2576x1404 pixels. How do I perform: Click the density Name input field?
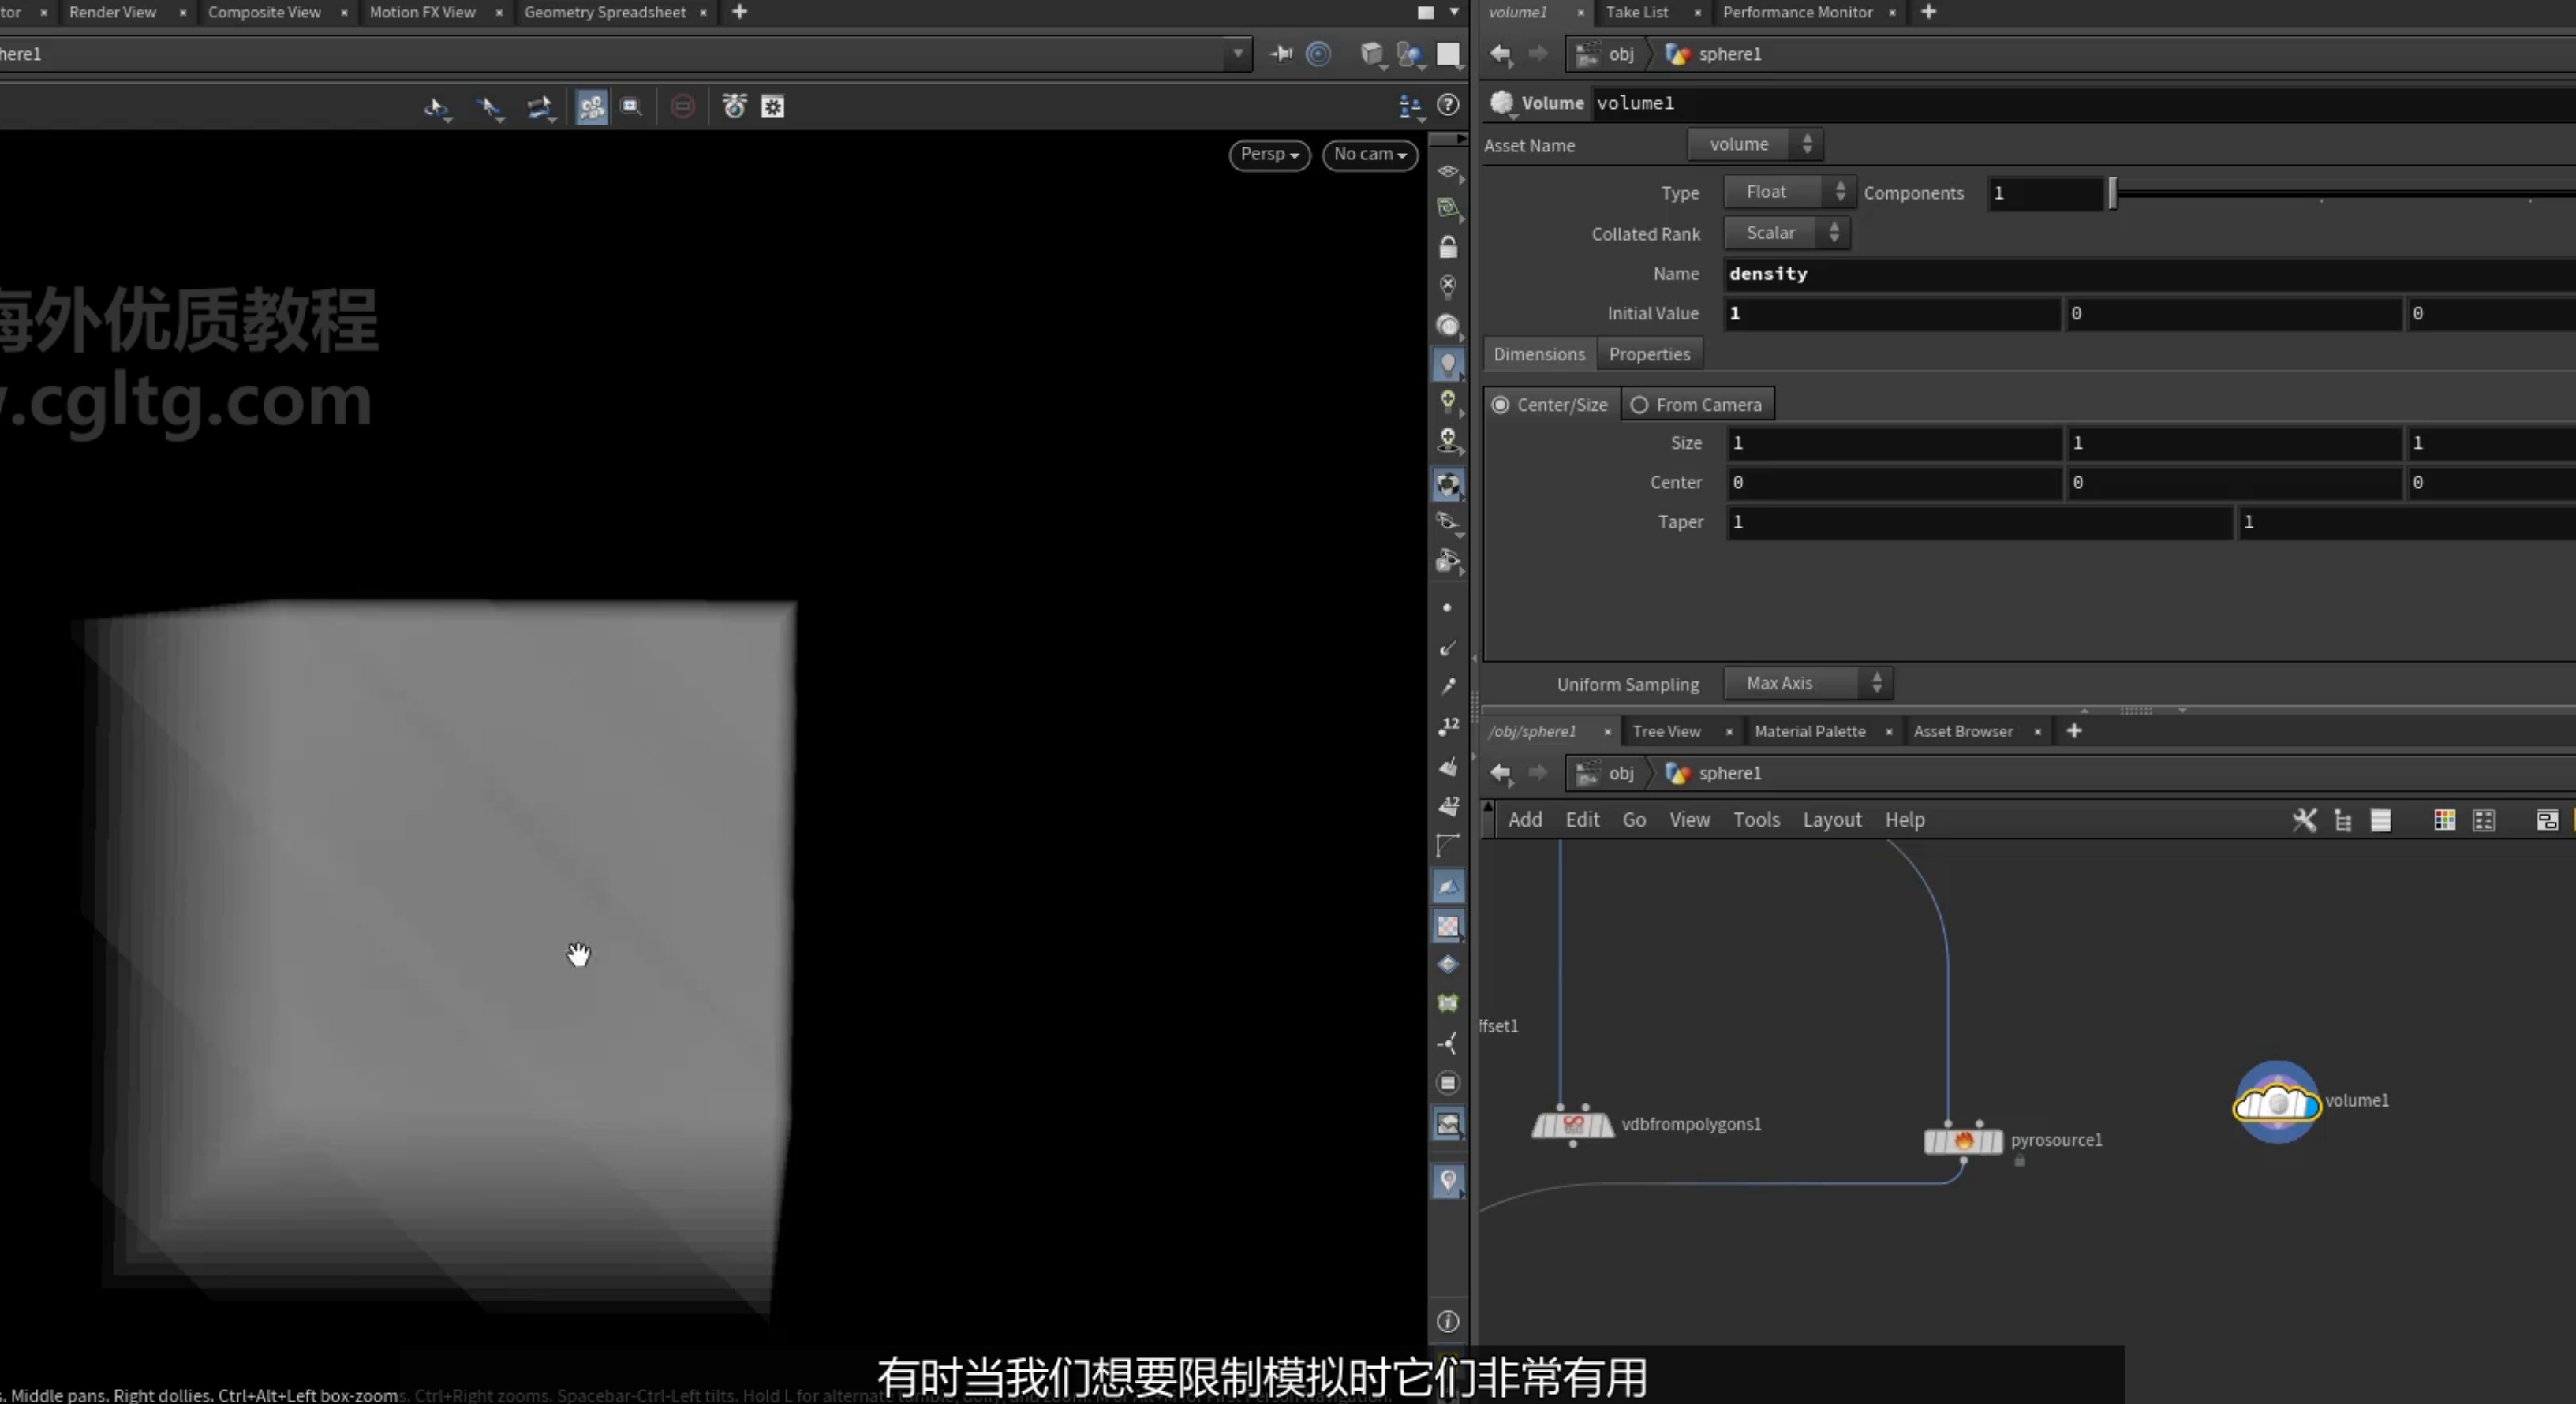point(2150,274)
